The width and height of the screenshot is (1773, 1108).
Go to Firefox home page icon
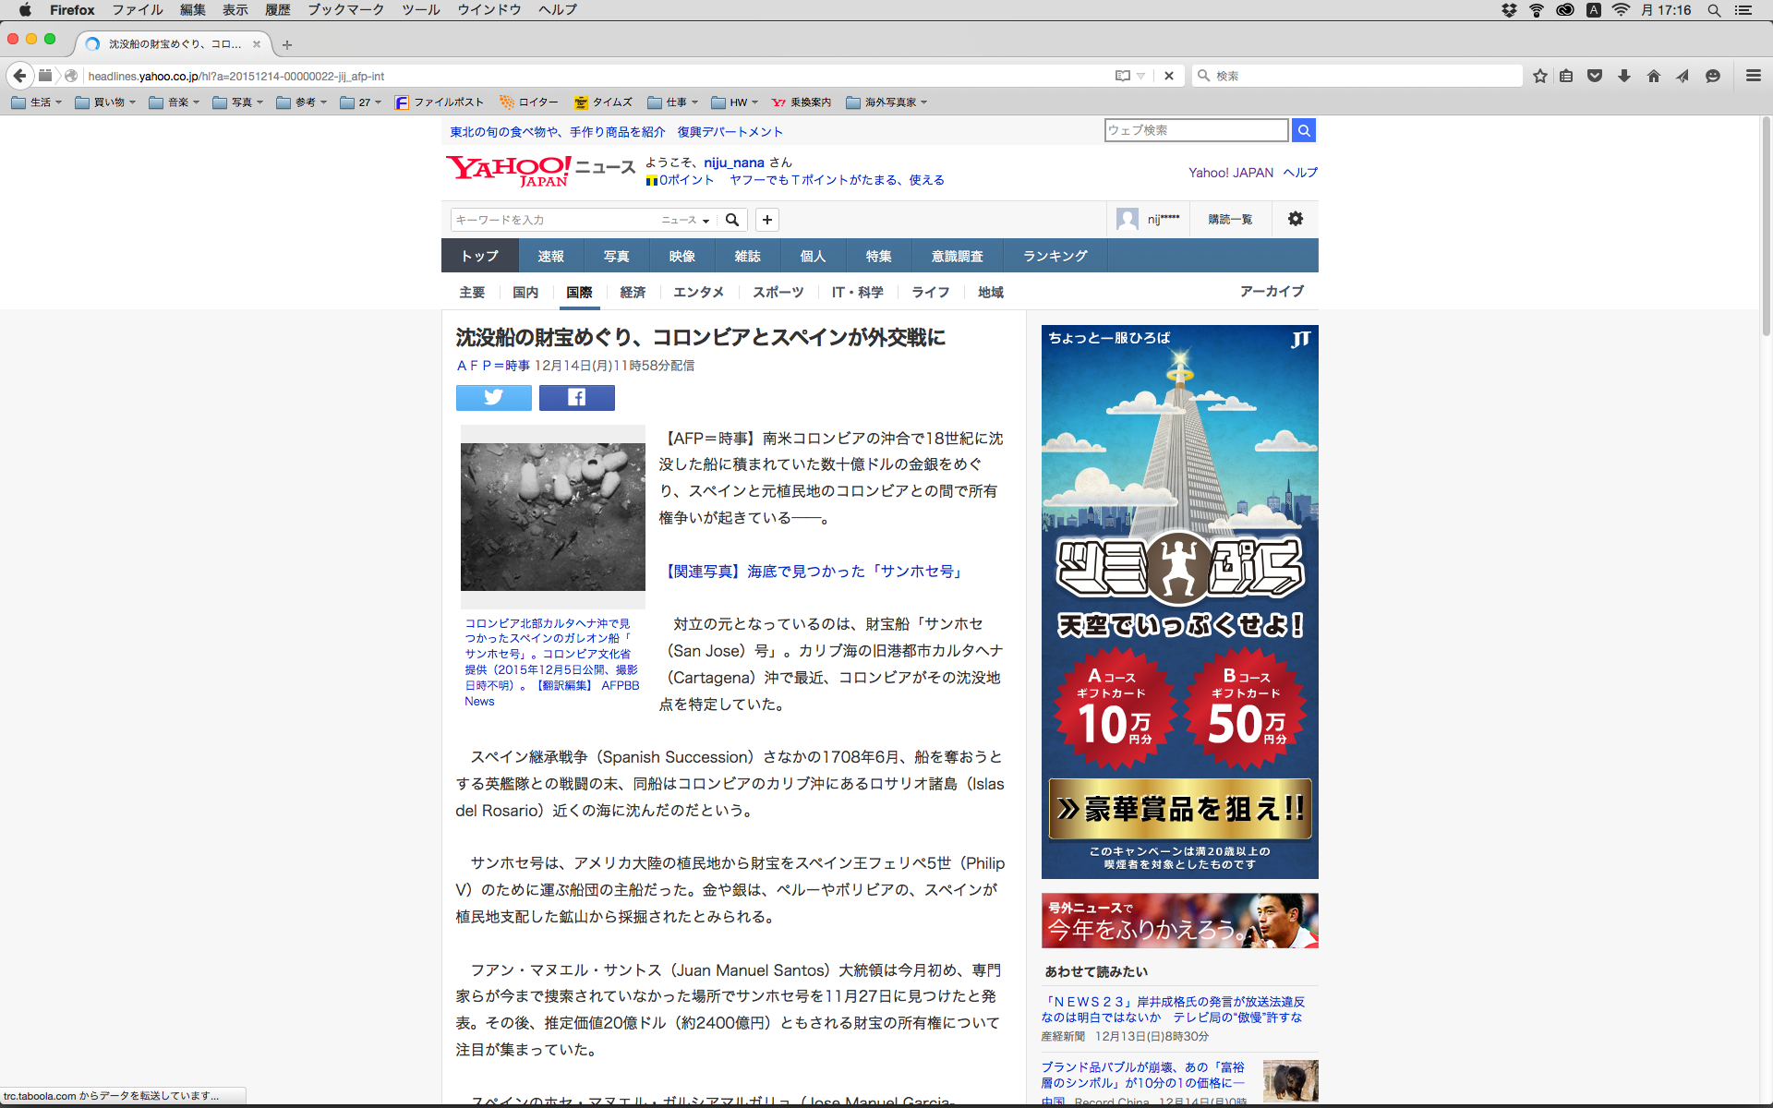coord(1653,76)
